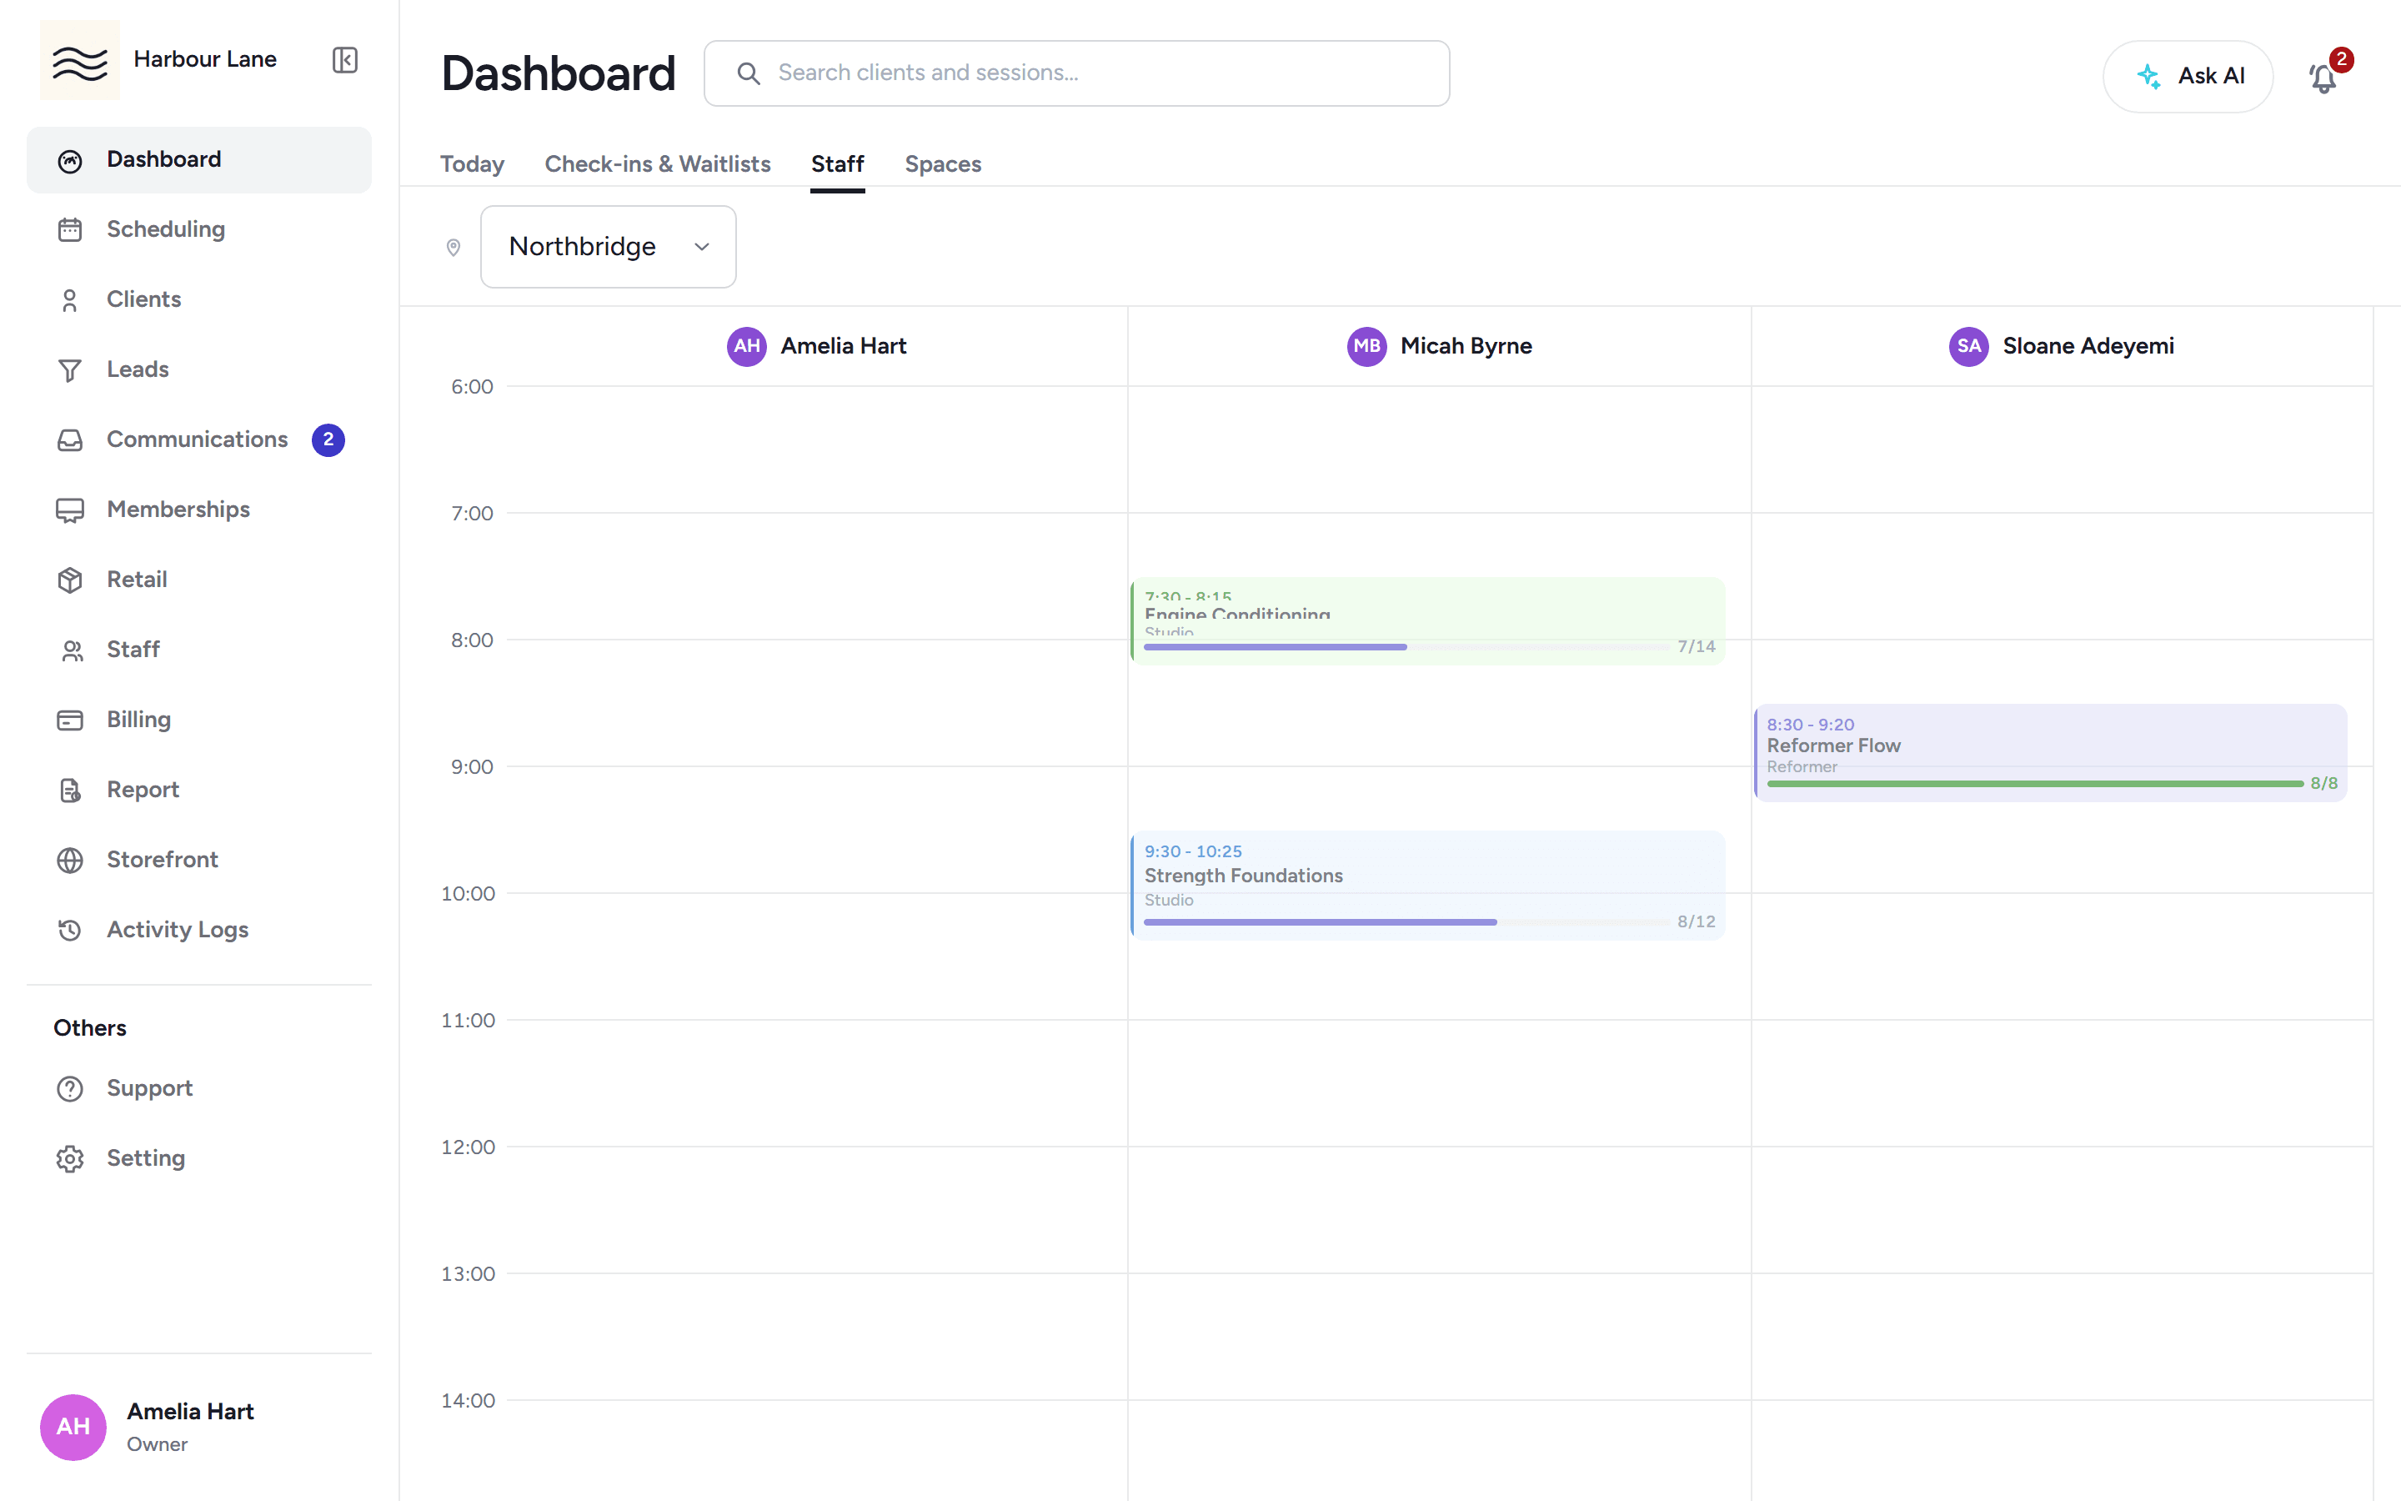Screen dimensions: 2401x1501
Task: Select Dashboard in sidebar
Action: (x=198, y=160)
